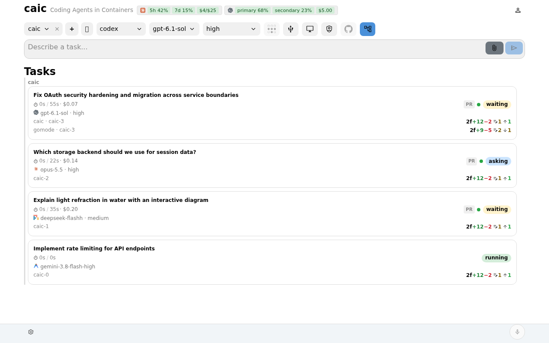Click the caic · caic-3 branch line

point(48,121)
